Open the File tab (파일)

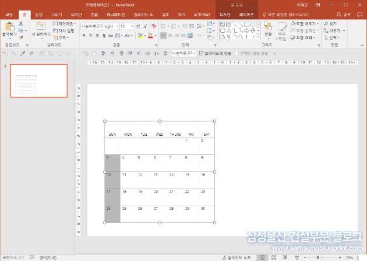(9, 15)
